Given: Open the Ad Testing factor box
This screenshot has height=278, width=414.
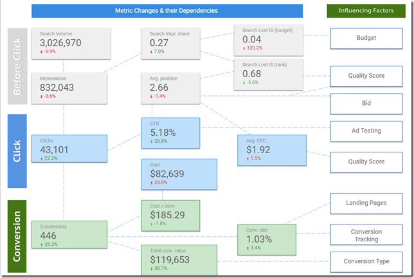Looking at the screenshot, I should coord(366,131).
